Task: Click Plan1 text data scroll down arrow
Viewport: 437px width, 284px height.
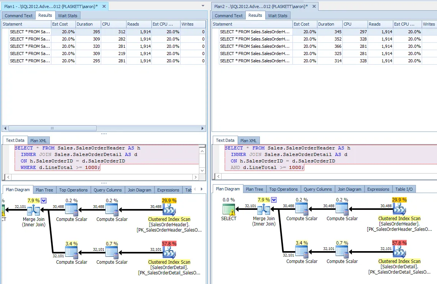Action: coord(202,170)
